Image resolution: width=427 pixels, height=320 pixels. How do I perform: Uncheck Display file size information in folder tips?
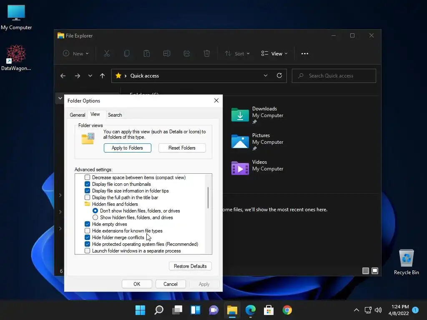(x=88, y=191)
